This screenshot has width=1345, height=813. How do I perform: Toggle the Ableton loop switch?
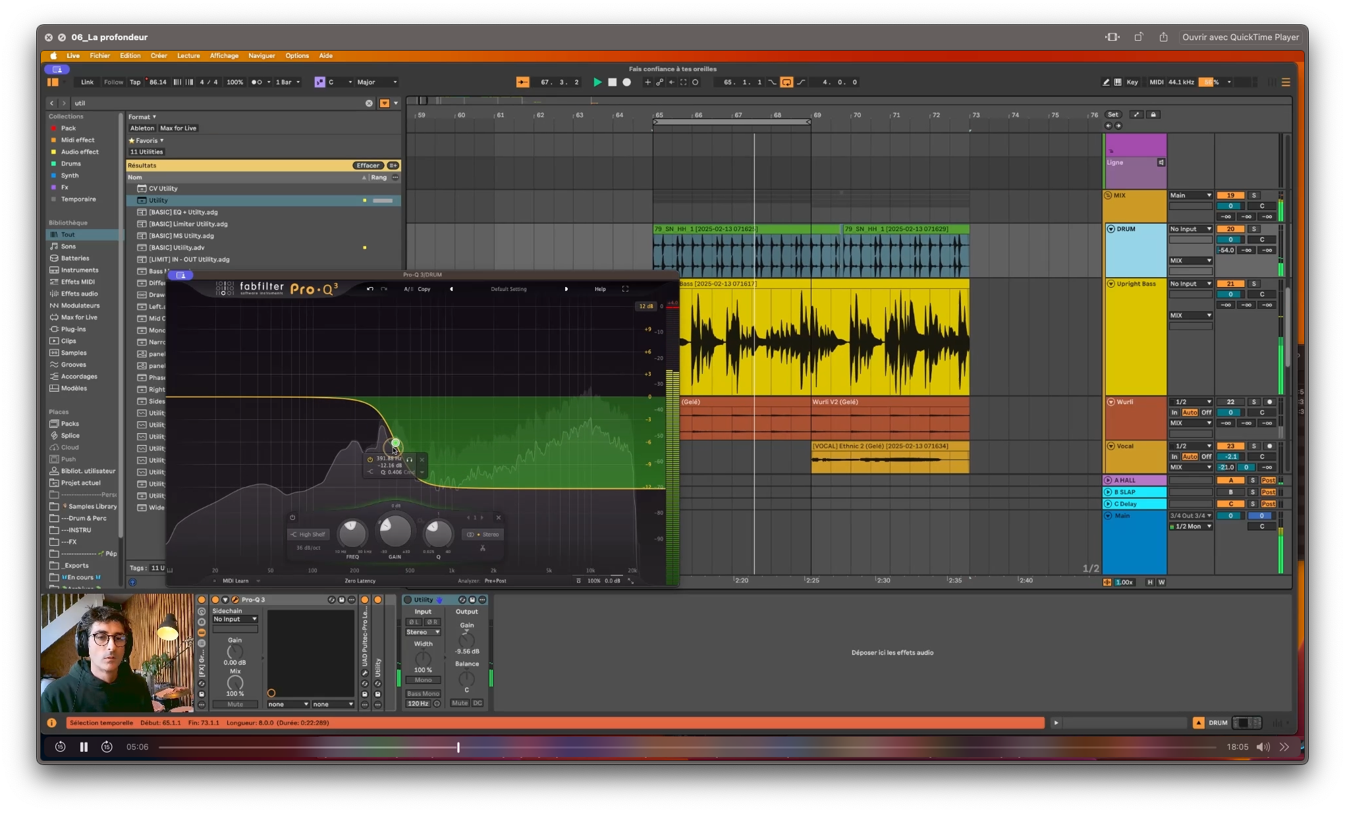point(786,82)
